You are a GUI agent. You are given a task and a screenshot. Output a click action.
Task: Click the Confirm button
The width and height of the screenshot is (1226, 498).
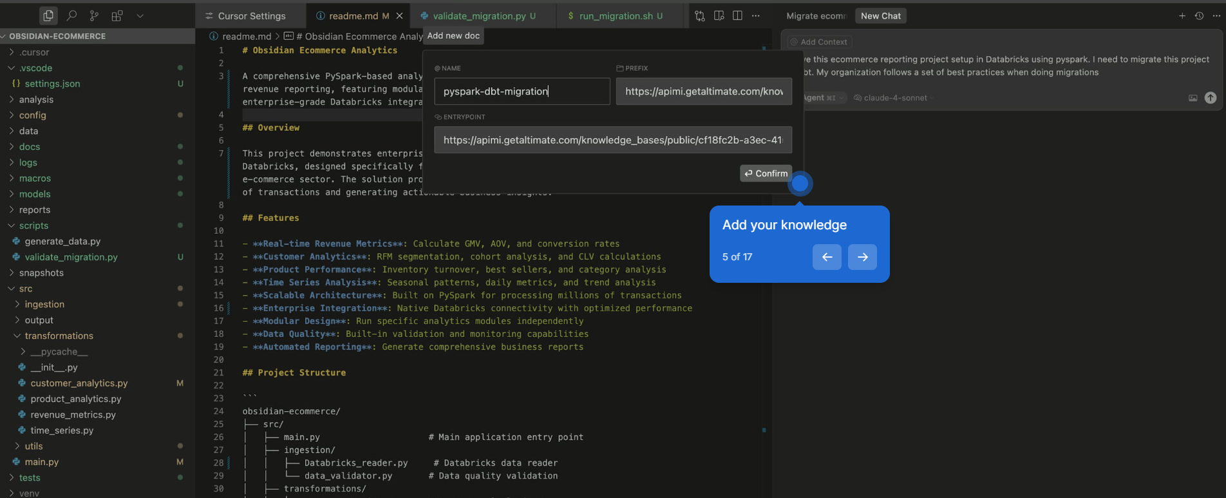coord(766,173)
